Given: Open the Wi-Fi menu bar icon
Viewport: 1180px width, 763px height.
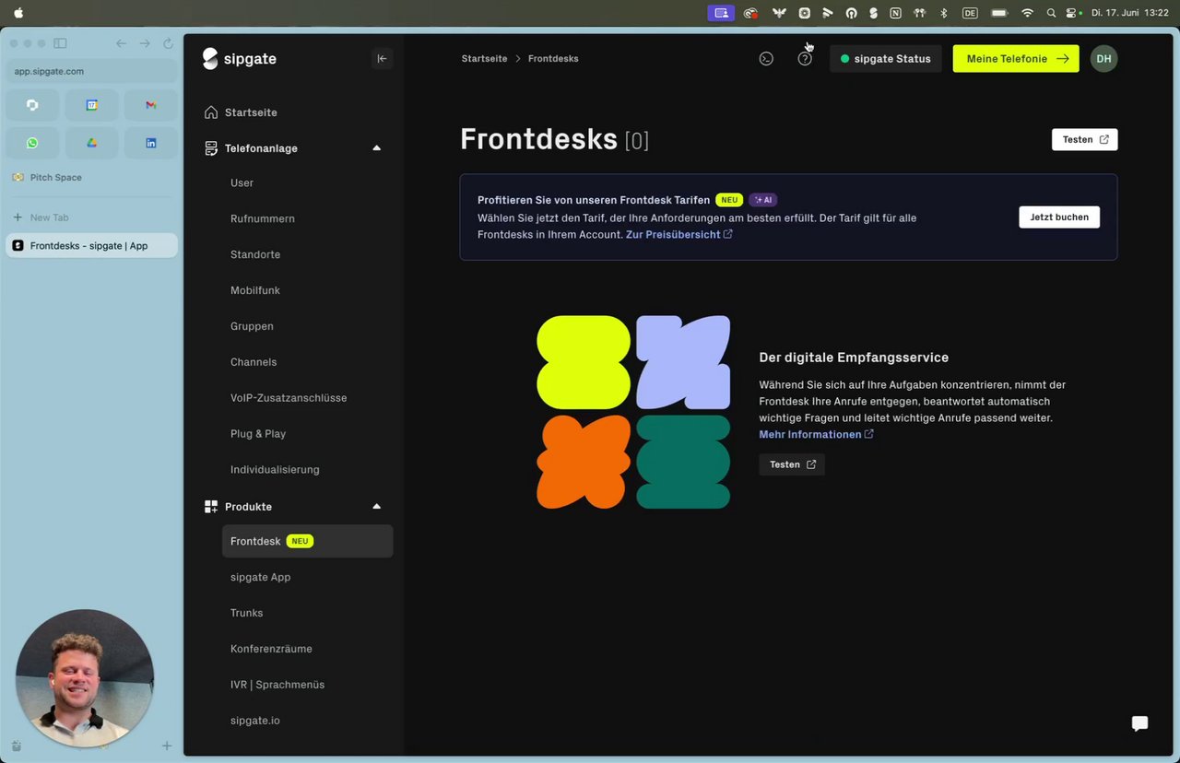Looking at the screenshot, I should click(x=1027, y=13).
